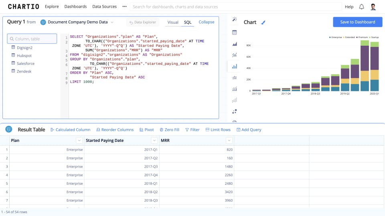Collapse the Query 1 panel
This screenshot has height=216, width=385.
[207, 22]
